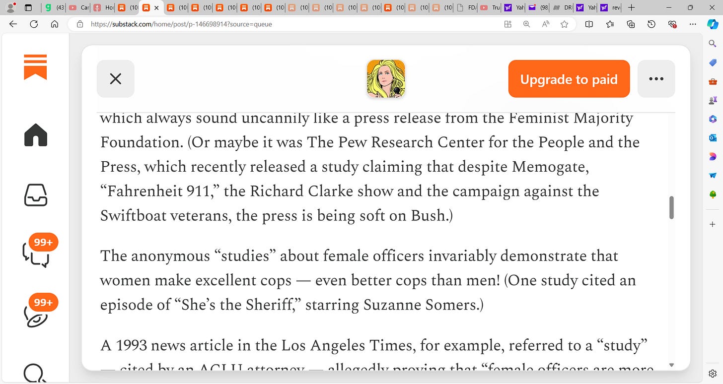The height and width of the screenshot is (384, 723).
Task: Open the Substack Inbox tray icon
Action: [35, 195]
